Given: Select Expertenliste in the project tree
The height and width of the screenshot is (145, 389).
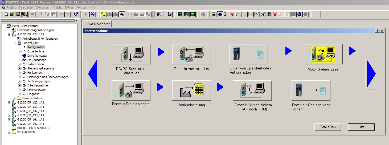Looking at the screenshot, I should [x=36, y=51].
